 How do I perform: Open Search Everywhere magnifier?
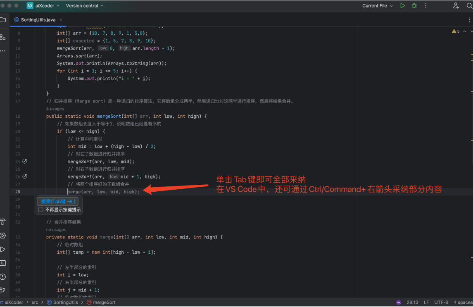coord(469,6)
